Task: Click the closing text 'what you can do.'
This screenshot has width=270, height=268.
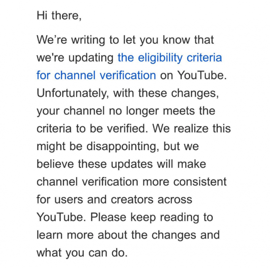Action: pos(82,253)
